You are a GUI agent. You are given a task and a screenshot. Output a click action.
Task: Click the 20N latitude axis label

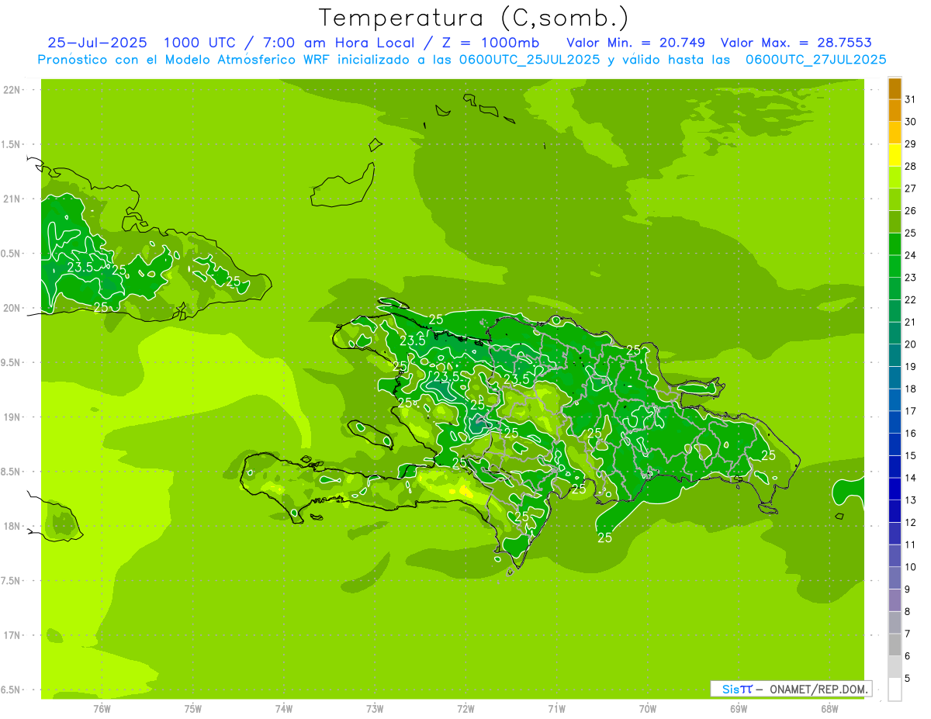(12, 308)
